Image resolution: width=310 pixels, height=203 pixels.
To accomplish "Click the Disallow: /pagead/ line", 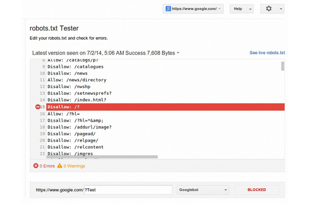I will (72, 133).
